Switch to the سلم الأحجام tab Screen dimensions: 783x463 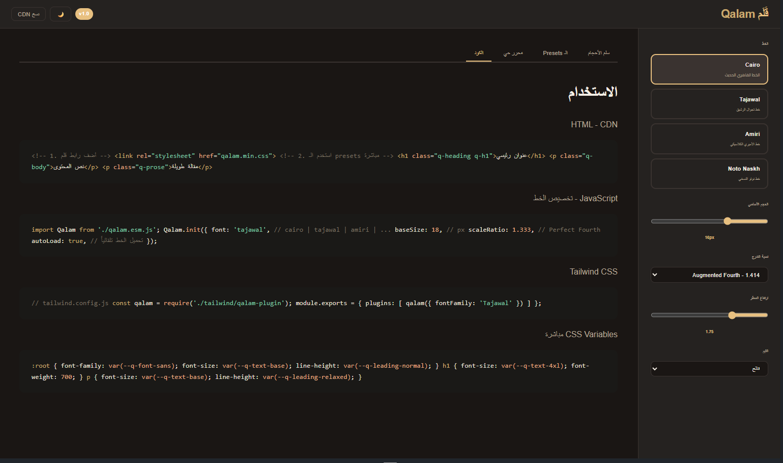(x=599, y=53)
